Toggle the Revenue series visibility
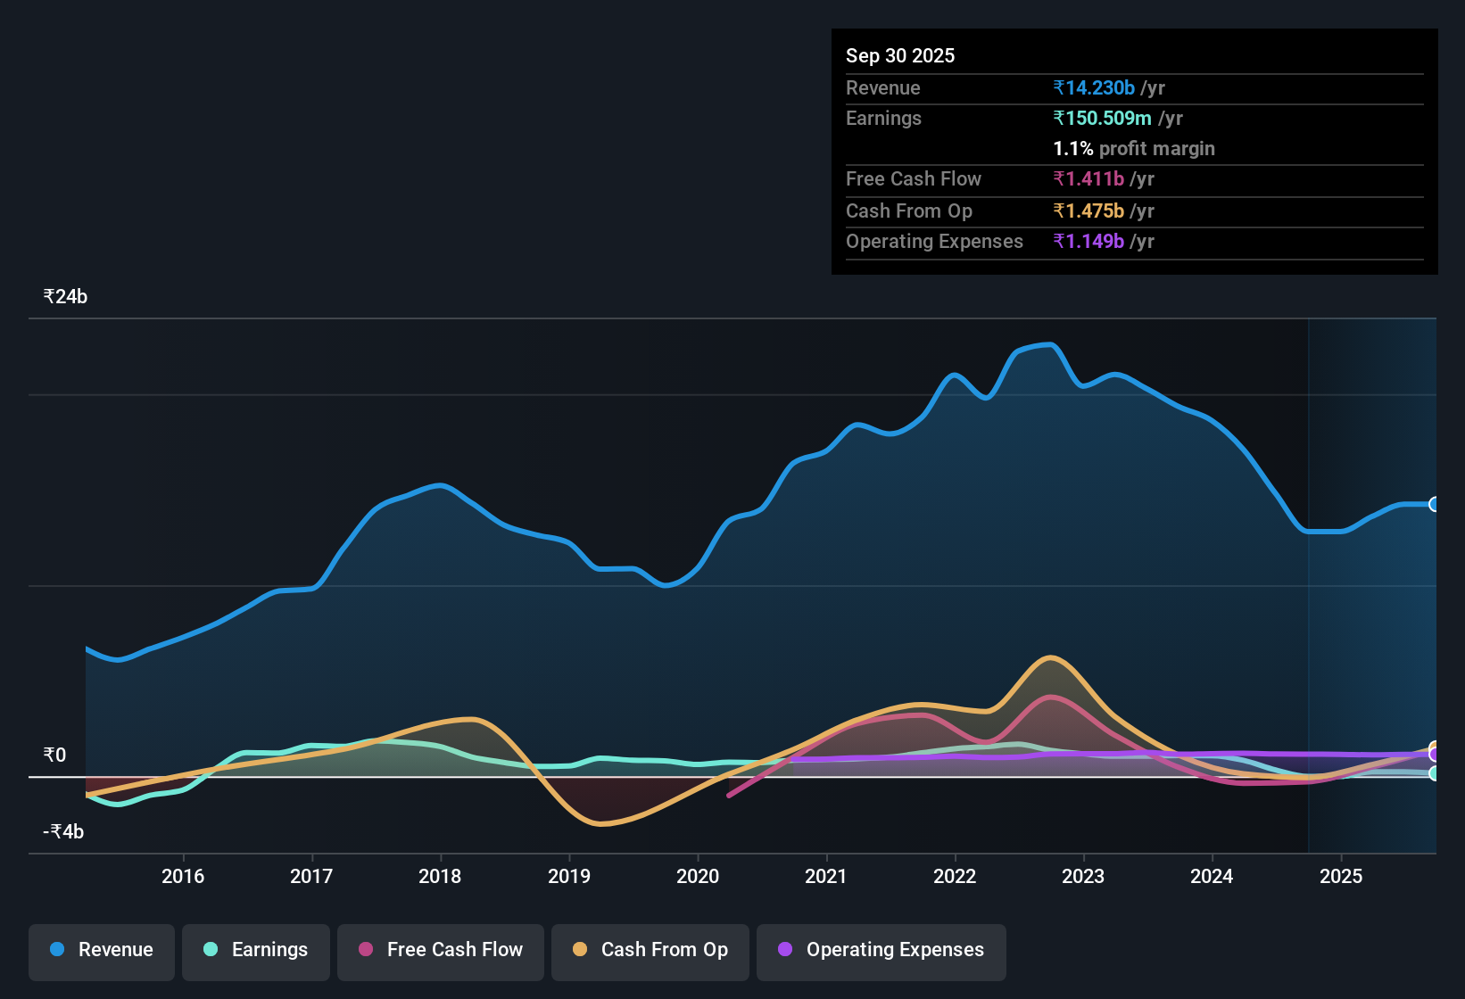The height and width of the screenshot is (999, 1465). [101, 950]
